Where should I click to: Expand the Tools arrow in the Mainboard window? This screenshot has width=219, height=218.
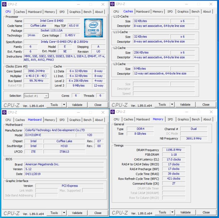click(x=64, y=213)
